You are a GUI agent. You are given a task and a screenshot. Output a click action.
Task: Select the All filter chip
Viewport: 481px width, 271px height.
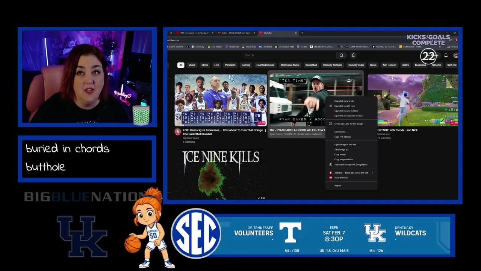pyautogui.click(x=181, y=65)
